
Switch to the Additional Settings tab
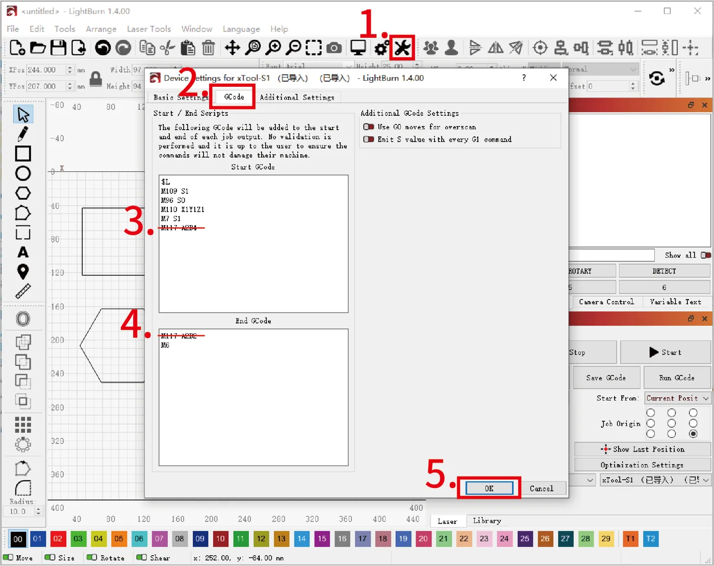tap(297, 97)
